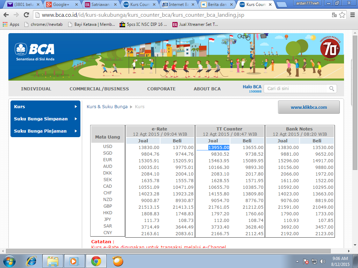Open the INDIVIDUAL menu
Screen dimensions: 358x268
(x=36, y=89)
